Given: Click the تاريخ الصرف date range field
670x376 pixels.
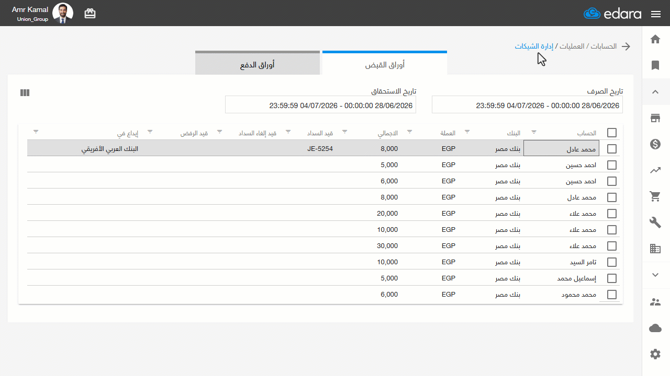Looking at the screenshot, I should 527,105.
